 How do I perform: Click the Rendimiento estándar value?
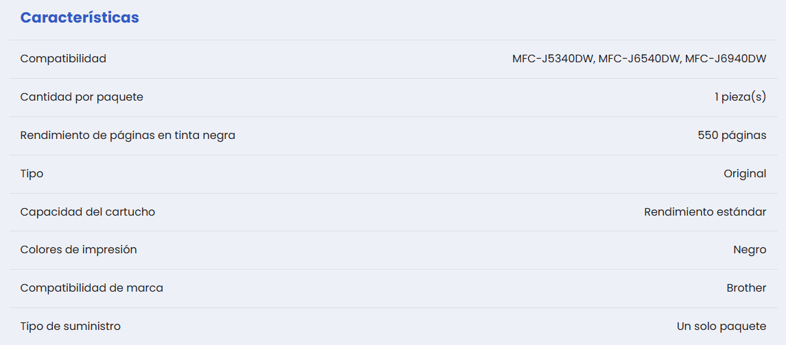tap(705, 212)
